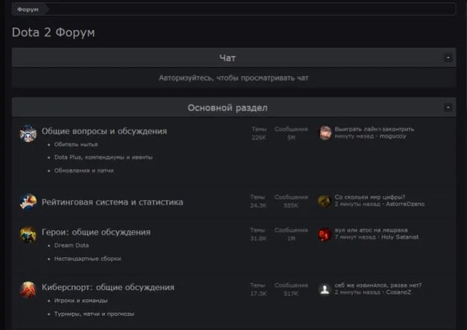Image resolution: width=467 pixels, height=330 pixels.
Task: Click the Герои forum icon
Action: [x=28, y=235]
